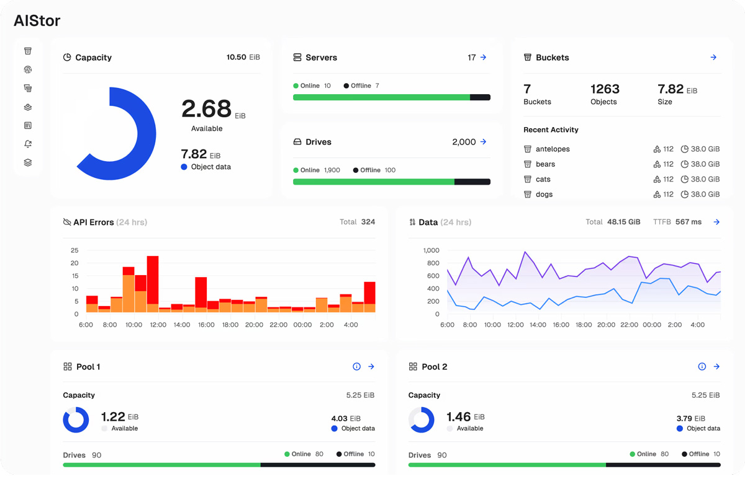Select the multi-bucket replication sidebar icon
This screenshot has height=484, width=745.
(28, 89)
